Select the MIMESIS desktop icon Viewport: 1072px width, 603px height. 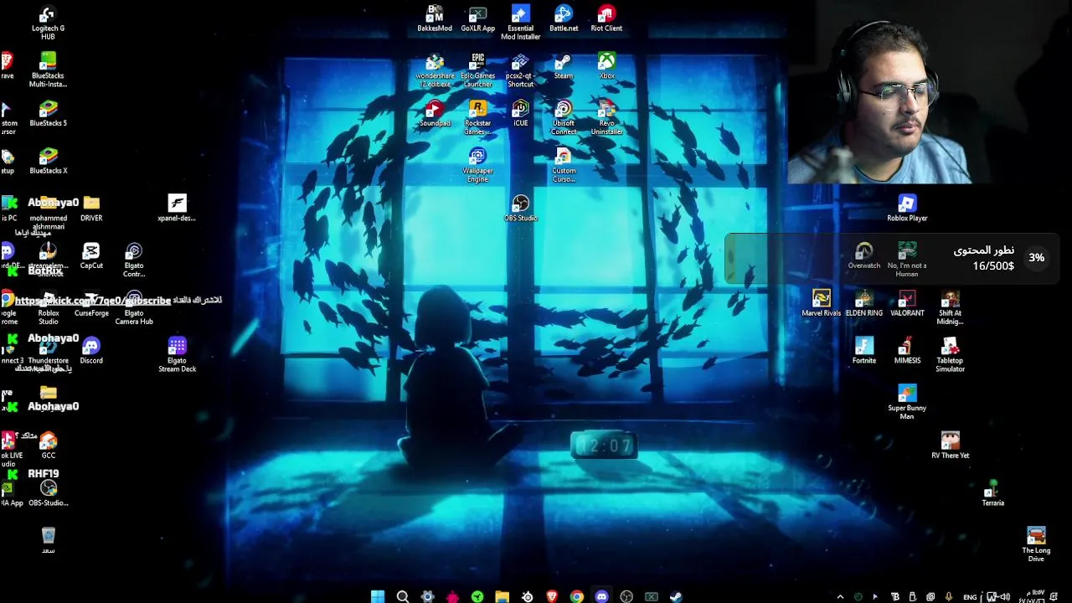coord(907,351)
